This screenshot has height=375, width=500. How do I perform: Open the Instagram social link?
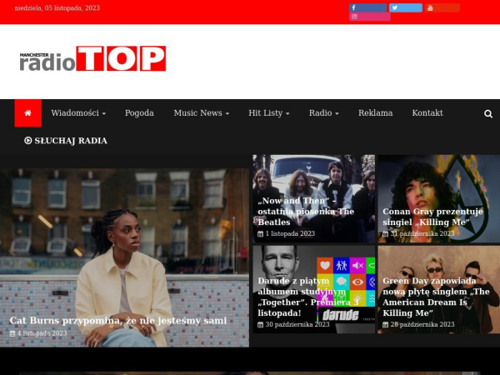[x=370, y=17]
